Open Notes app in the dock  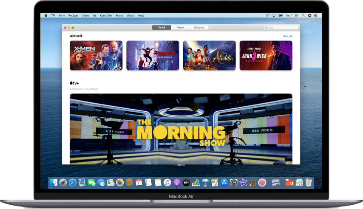[x=158, y=183]
